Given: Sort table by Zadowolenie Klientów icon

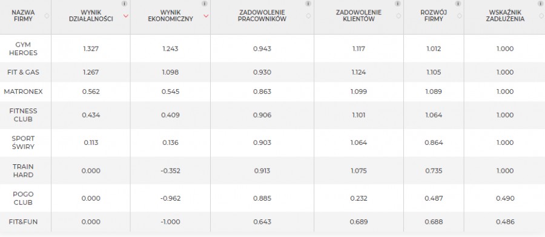Looking at the screenshot, I should tap(398, 16).
